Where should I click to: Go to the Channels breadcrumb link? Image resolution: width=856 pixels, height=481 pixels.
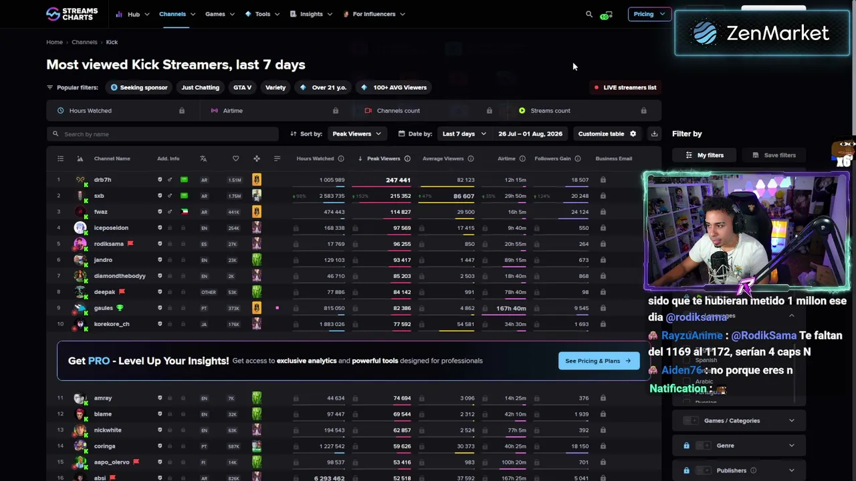84,42
